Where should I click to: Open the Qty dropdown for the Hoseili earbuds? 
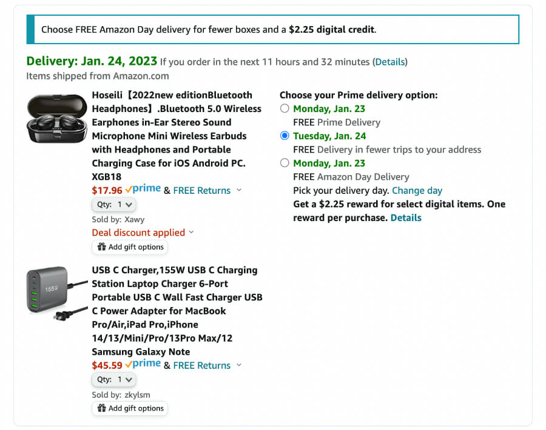tap(114, 205)
